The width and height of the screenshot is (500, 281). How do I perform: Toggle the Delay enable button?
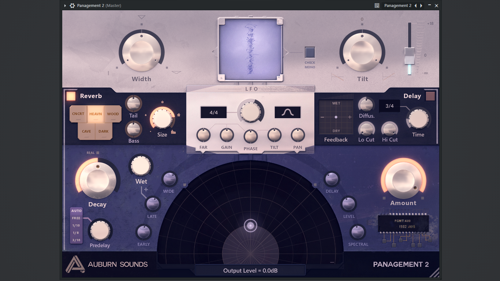pos(430,96)
